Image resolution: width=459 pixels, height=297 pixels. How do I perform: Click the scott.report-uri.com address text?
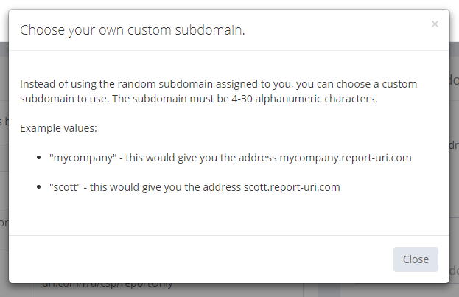[x=292, y=187]
